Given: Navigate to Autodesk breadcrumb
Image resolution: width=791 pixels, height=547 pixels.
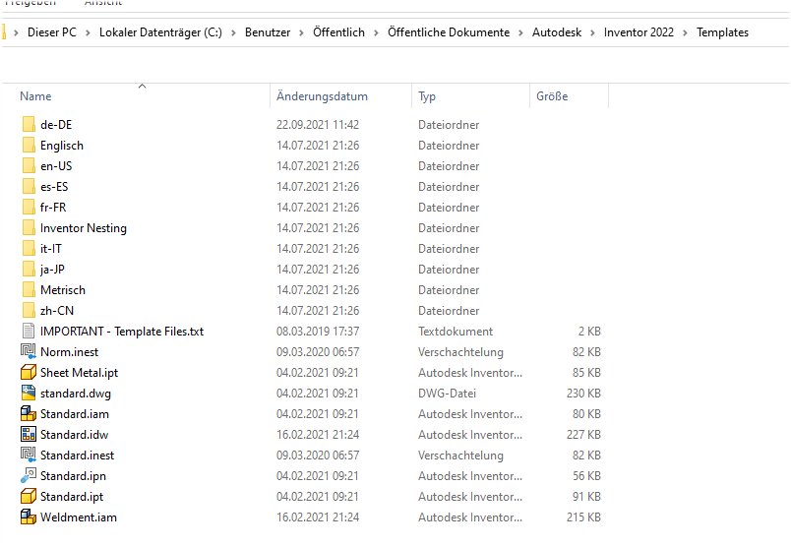Looking at the screenshot, I should pos(557,32).
